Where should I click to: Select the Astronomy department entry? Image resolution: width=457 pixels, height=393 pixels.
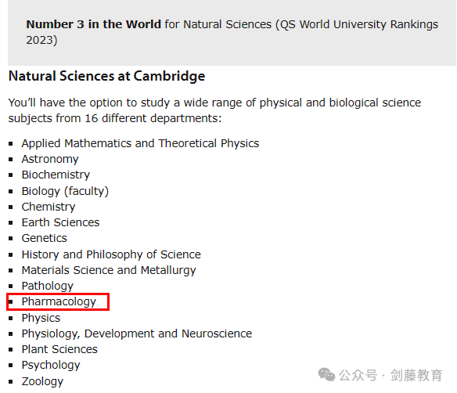pos(50,159)
